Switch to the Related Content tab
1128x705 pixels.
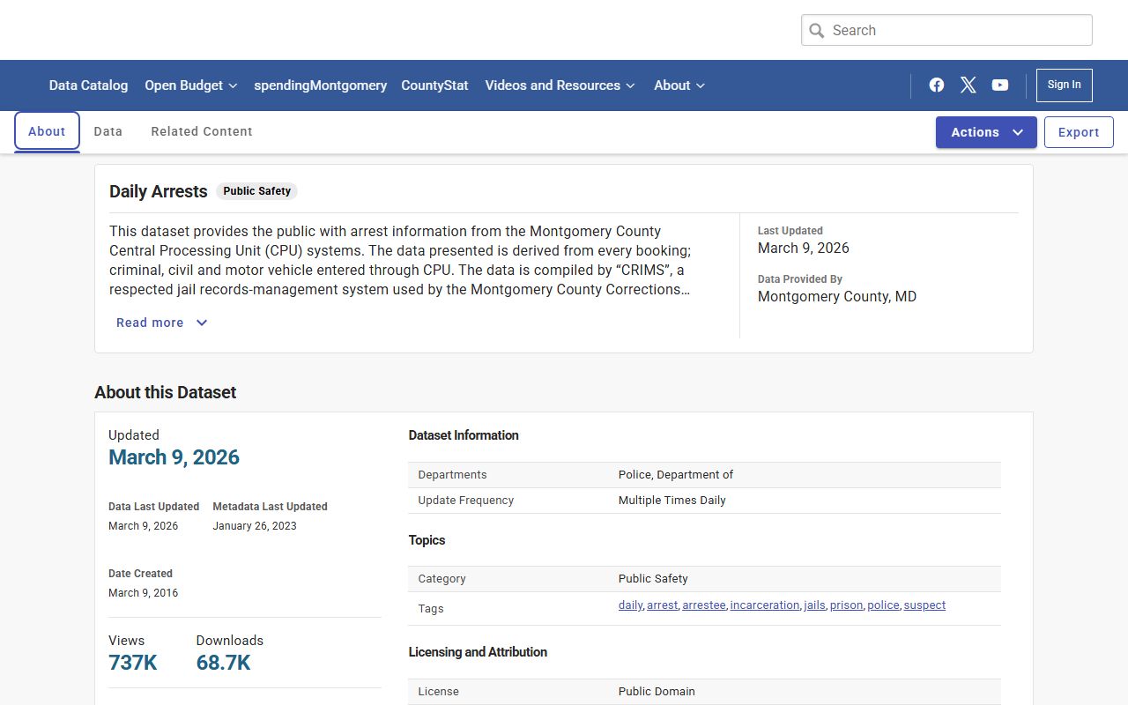(202, 131)
